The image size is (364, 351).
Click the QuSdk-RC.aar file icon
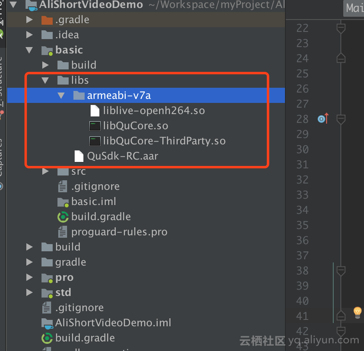[x=79, y=156]
